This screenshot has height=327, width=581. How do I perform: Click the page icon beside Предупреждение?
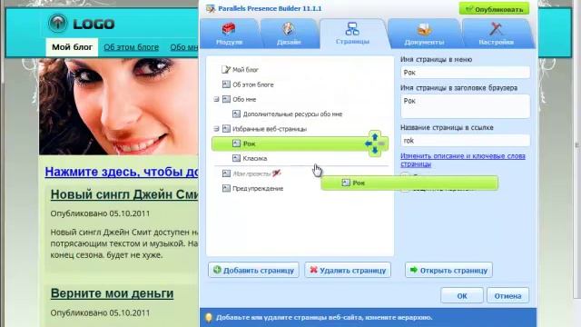(226, 188)
